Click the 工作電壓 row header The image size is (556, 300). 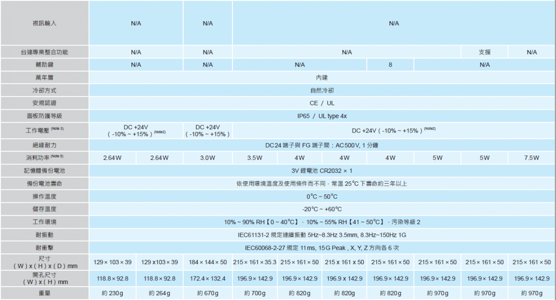coord(45,131)
